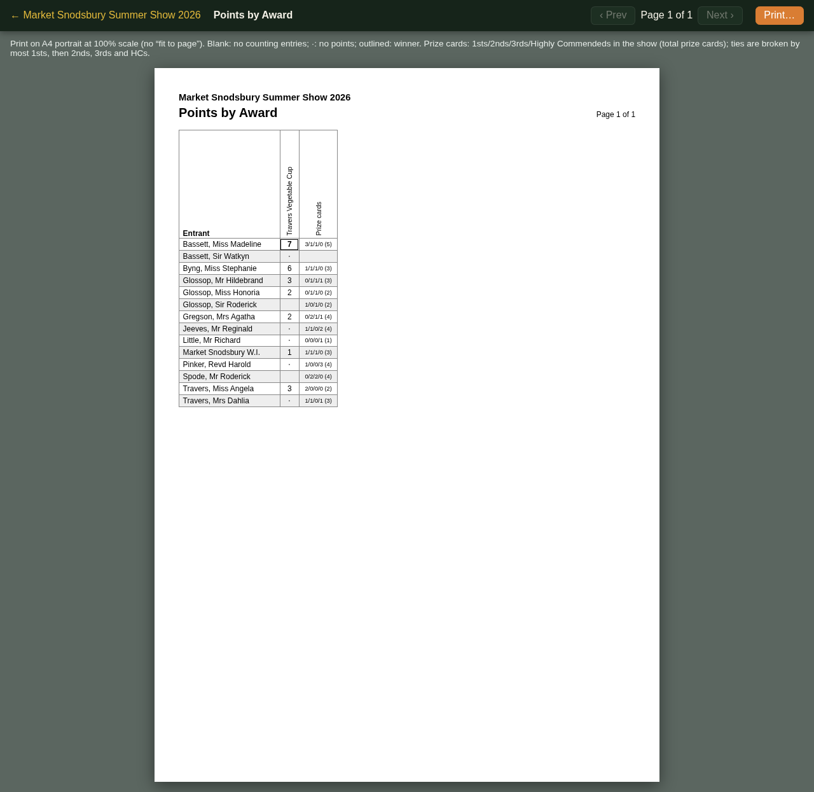The width and height of the screenshot is (814, 792).
Task: Click the Prize cards column header
Action: (319, 184)
